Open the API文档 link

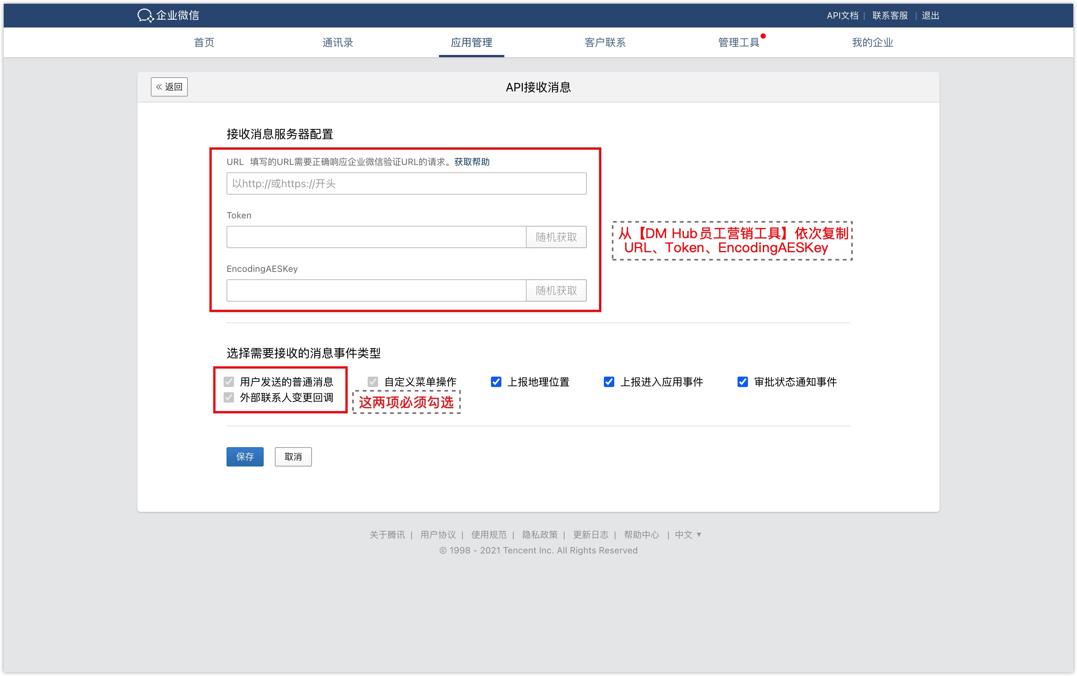(x=842, y=16)
